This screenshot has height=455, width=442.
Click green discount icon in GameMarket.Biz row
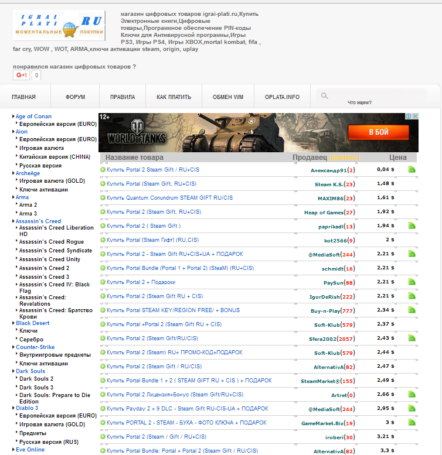point(412,422)
